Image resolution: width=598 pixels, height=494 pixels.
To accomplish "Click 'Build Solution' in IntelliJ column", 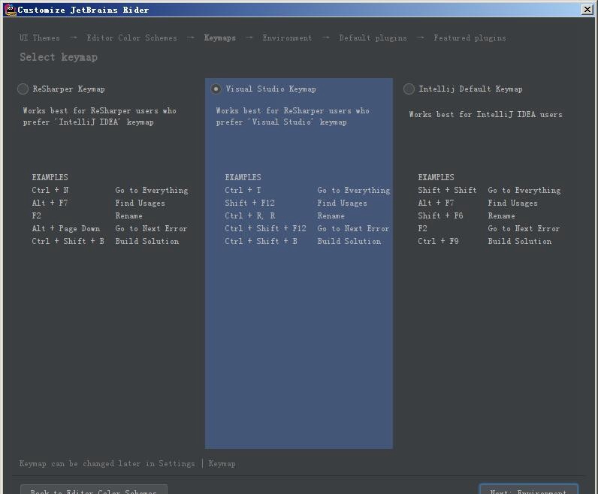I will 520,241.
